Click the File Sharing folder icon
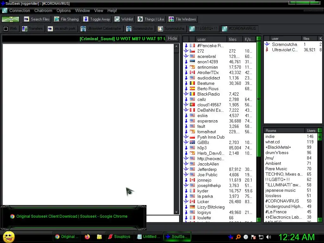Viewport: 324px width, 243px height. pos(57,19)
